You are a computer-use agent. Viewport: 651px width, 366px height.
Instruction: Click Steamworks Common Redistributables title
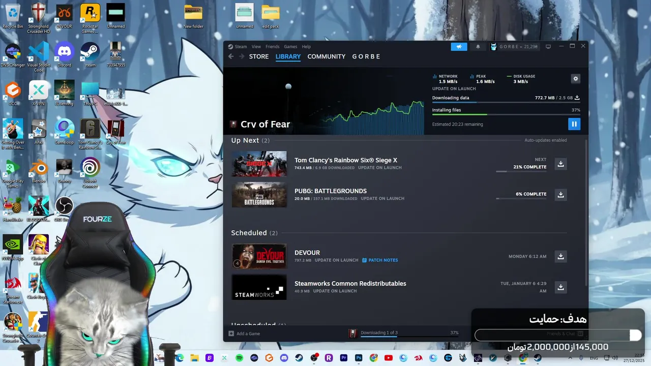[350, 284]
